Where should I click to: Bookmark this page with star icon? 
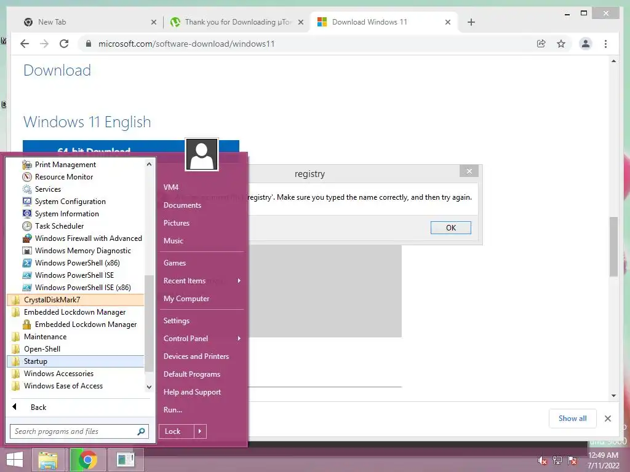(561, 44)
